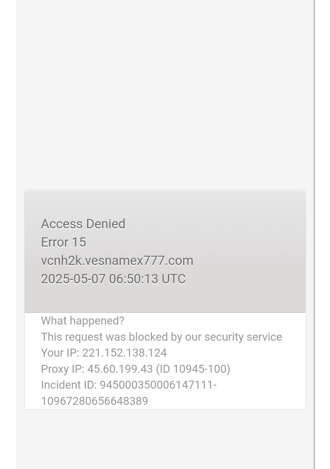Select the word Error in Error 15
The height and width of the screenshot is (469, 330).
(55, 242)
